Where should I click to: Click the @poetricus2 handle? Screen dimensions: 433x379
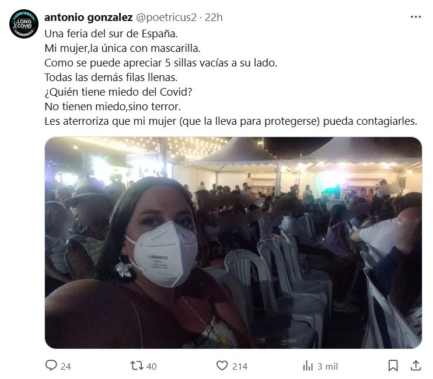(x=166, y=17)
